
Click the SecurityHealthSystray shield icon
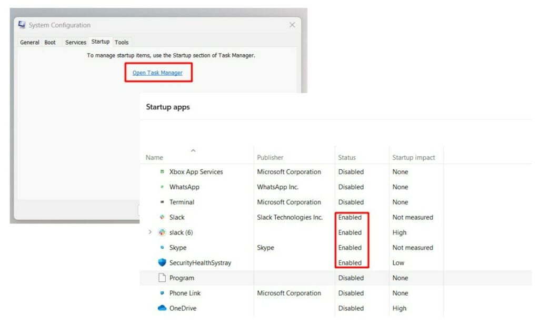tap(163, 262)
